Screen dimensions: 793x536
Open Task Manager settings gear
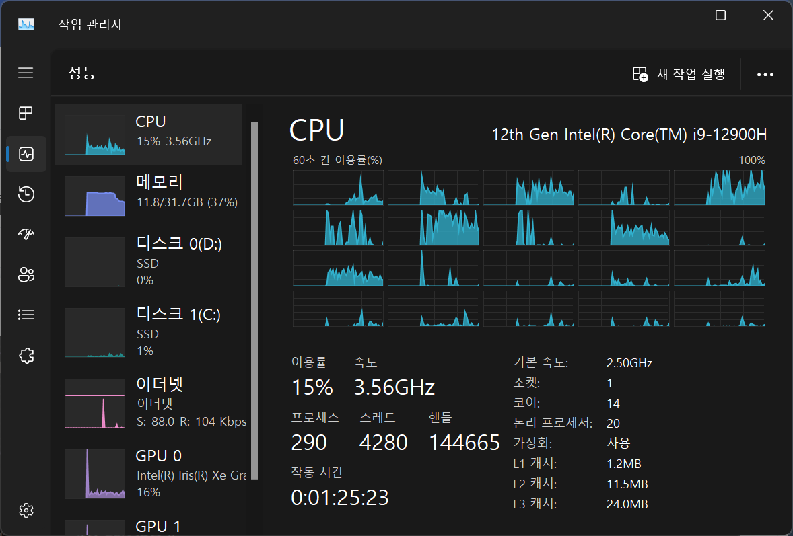coord(26,510)
